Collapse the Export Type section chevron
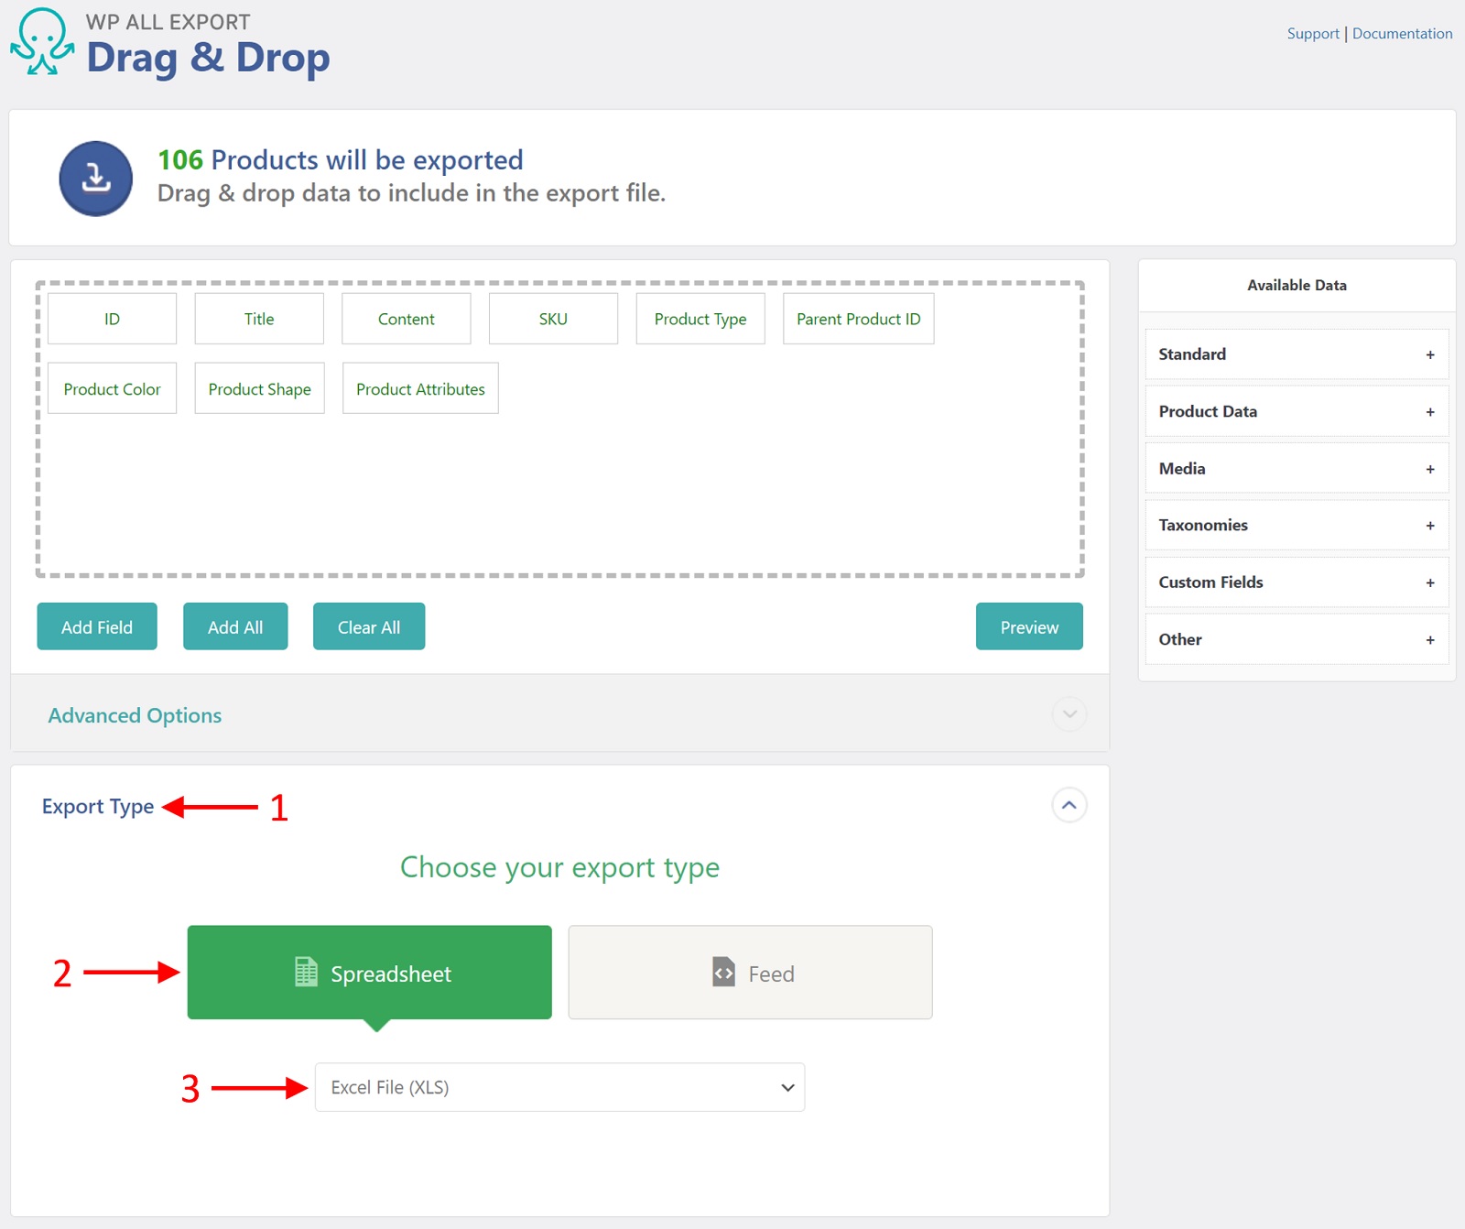This screenshot has width=1465, height=1229. (1069, 805)
